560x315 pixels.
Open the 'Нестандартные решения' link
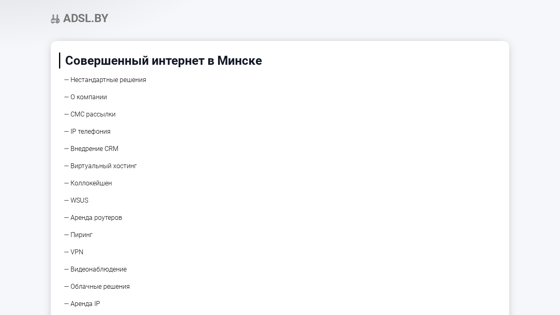point(108,80)
